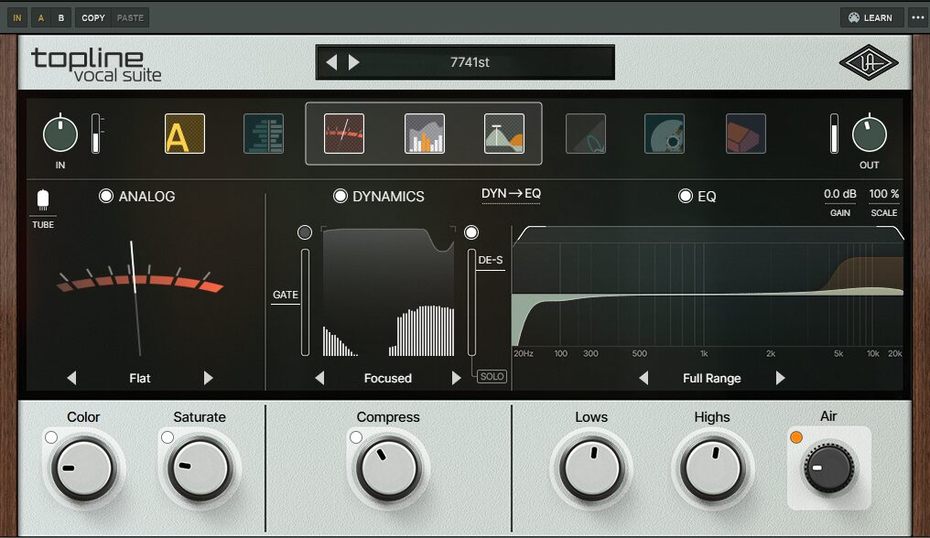Click the teal bars module icon

click(x=264, y=134)
